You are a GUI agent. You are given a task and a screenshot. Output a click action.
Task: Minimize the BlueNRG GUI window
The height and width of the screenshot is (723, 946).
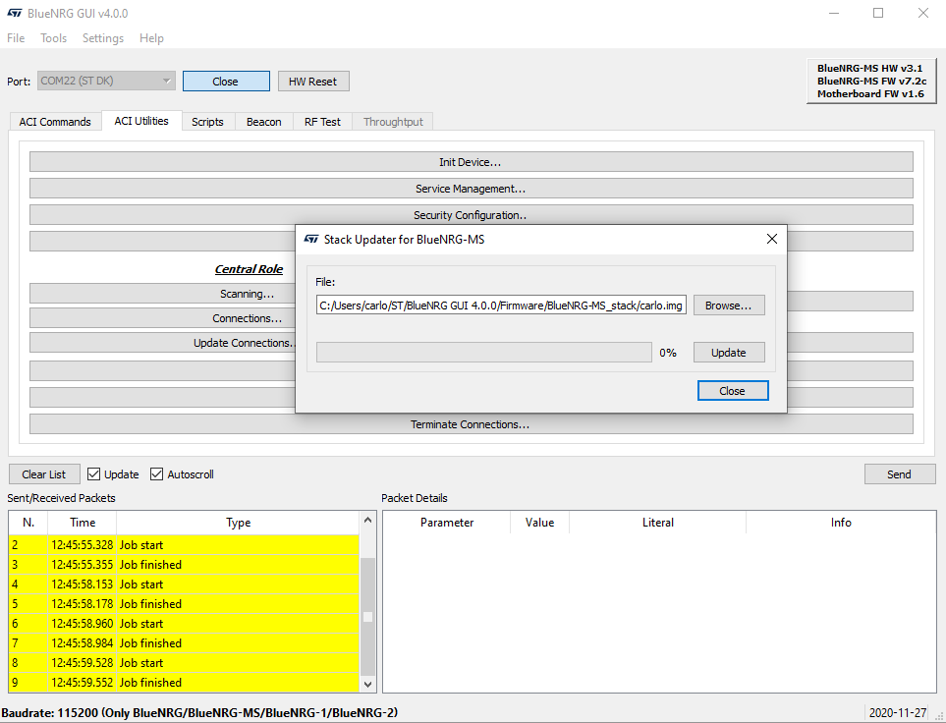(x=834, y=13)
